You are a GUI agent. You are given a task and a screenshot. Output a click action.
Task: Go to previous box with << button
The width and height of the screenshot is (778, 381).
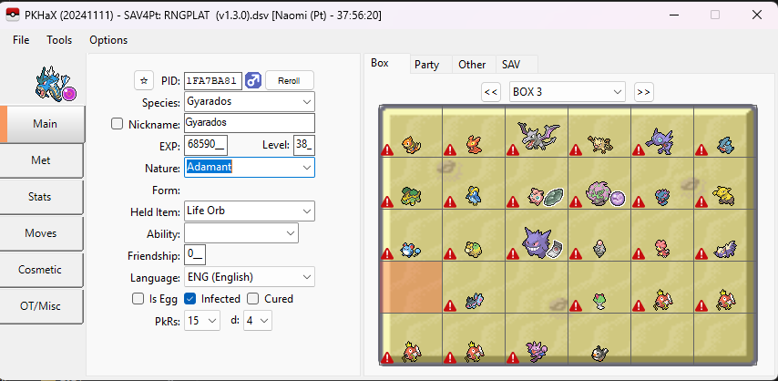pos(491,92)
